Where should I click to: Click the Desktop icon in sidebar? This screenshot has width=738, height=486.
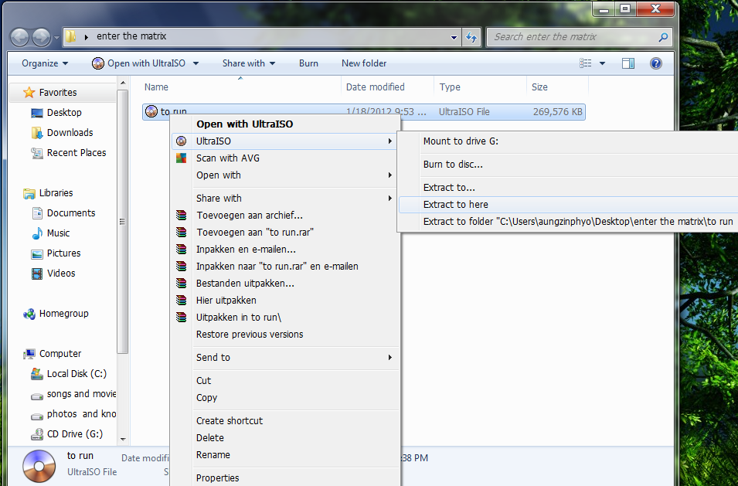point(37,113)
